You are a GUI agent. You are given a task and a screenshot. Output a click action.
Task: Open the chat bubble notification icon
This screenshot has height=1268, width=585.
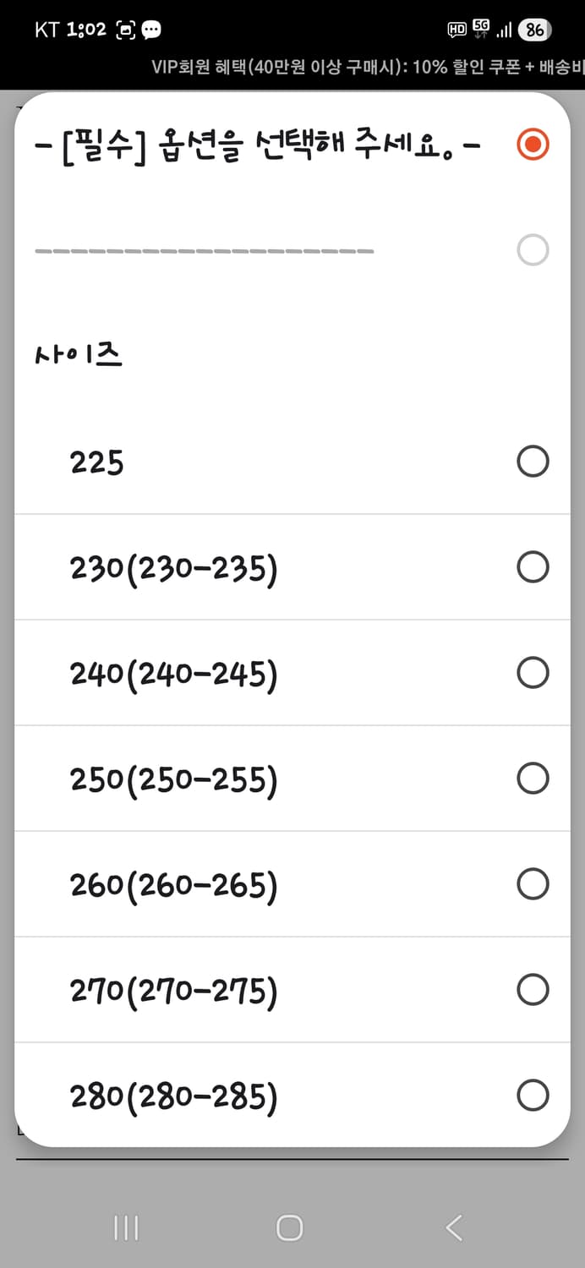[152, 28]
